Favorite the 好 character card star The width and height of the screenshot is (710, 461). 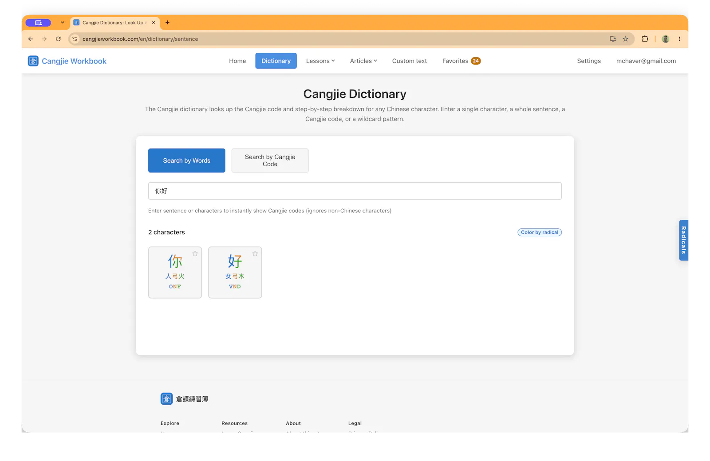click(255, 254)
